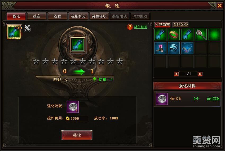
Task: Click the 强化石 gem icon in materials list
Action: [162, 99]
